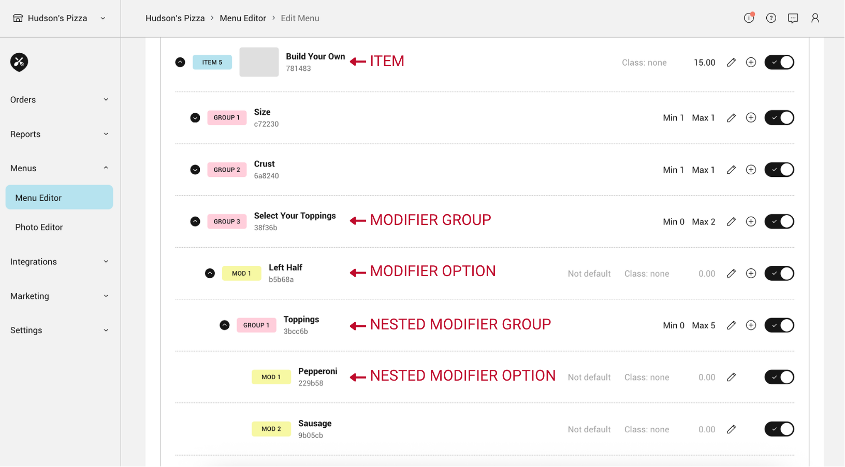Open the chat feedback icon
The image size is (845, 467).
click(793, 18)
